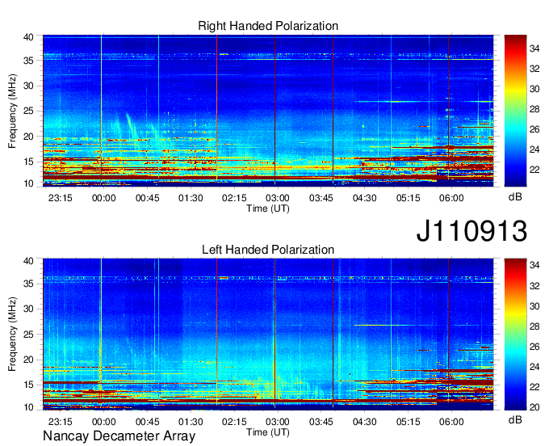Screen dimensions: 549x446
Task: Click the 23:15 time tick on Right Handed plot
Action: tap(61, 198)
